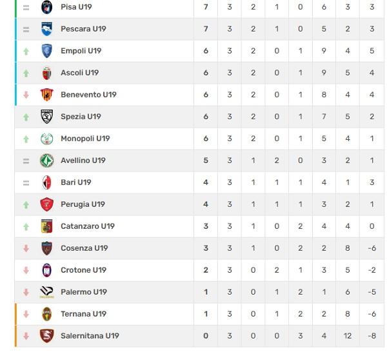
Task: Click the Palermo U19 eagle logo
Action: (x=46, y=292)
